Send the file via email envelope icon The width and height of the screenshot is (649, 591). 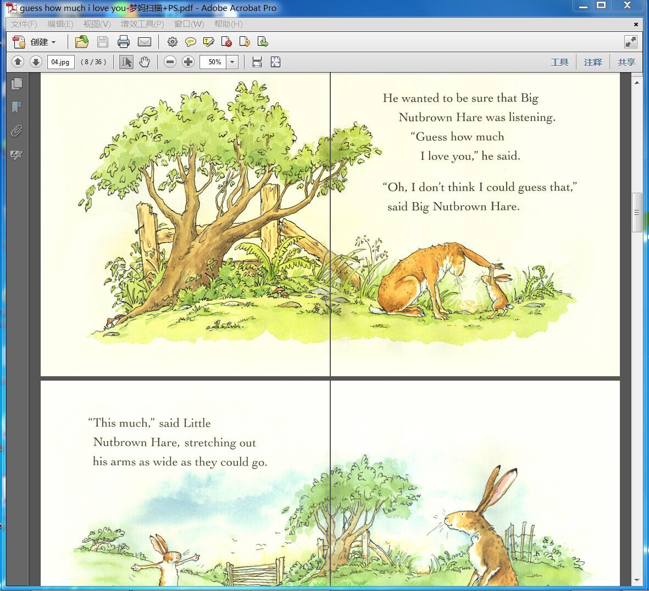coord(145,42)
